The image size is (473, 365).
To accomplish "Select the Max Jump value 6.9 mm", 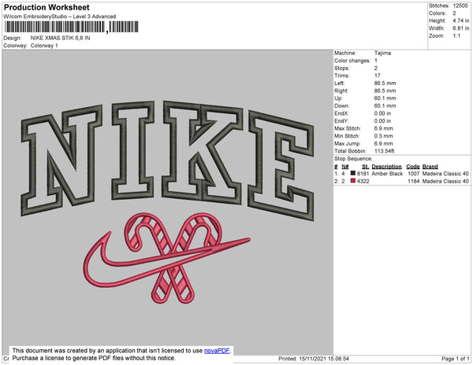I will pyautogui.click(x=384, y=143).
